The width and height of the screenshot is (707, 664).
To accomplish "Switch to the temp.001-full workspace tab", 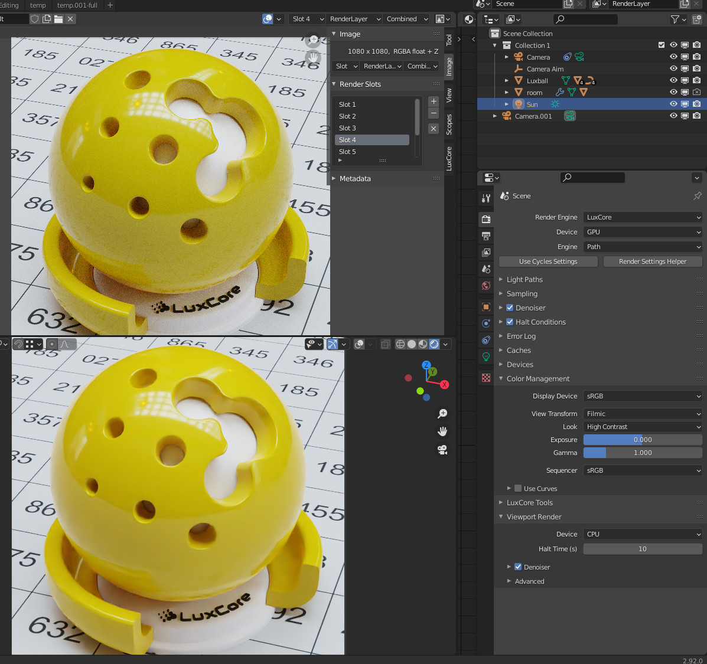I will pos(77,5).
